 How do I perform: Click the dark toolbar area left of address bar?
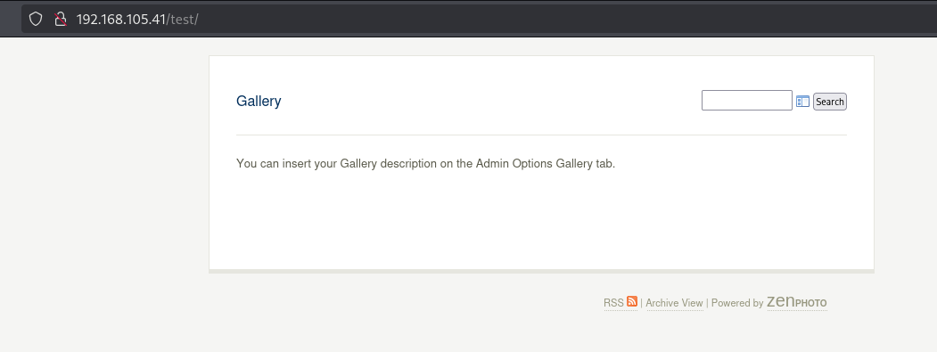[10, 19]
